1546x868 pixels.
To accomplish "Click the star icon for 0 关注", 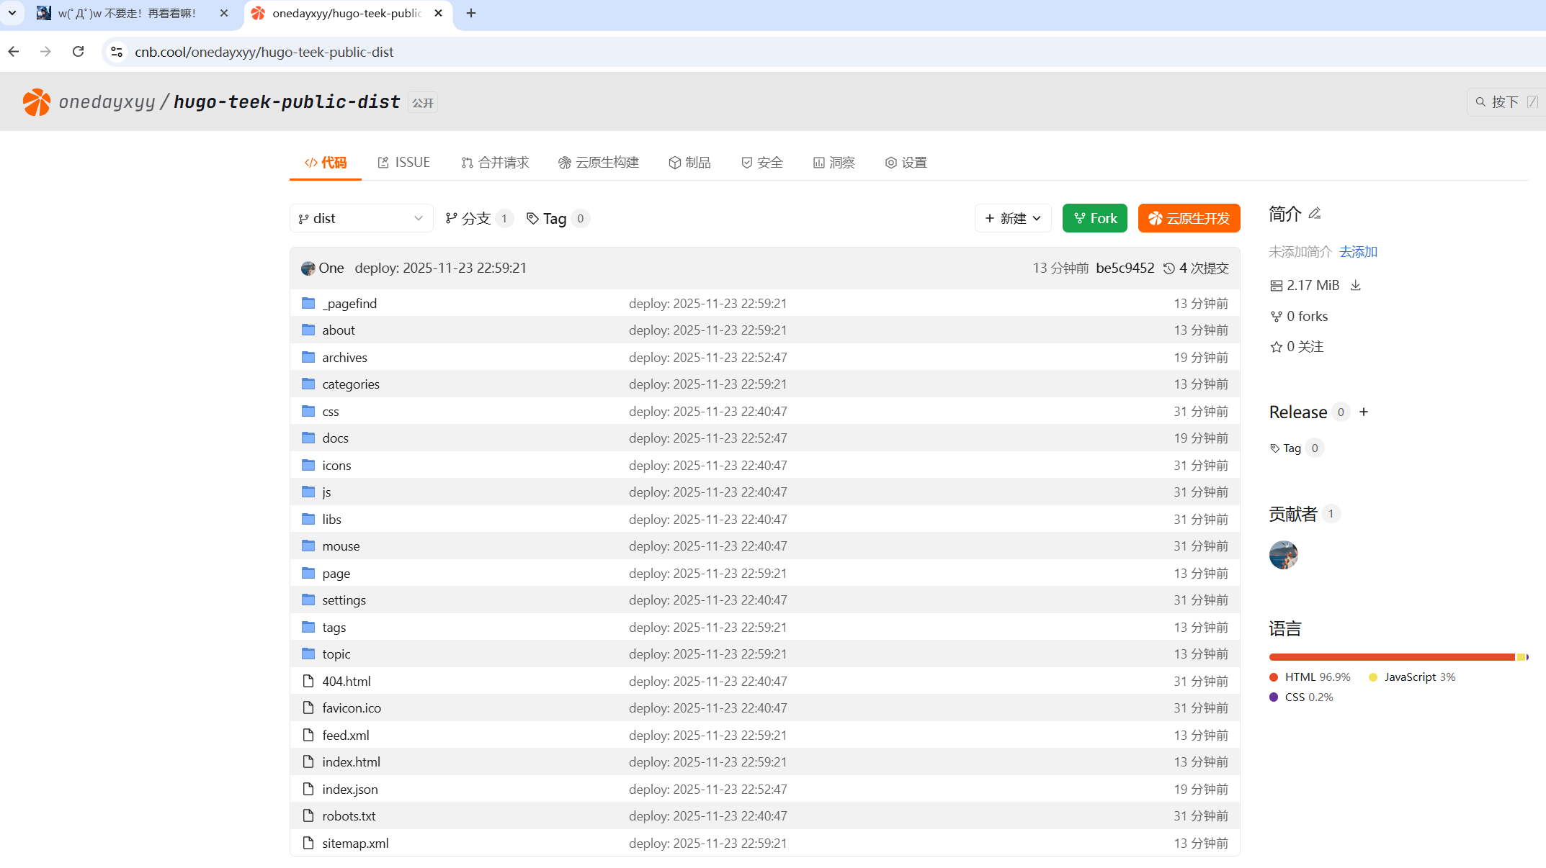I will point(1277,347).
